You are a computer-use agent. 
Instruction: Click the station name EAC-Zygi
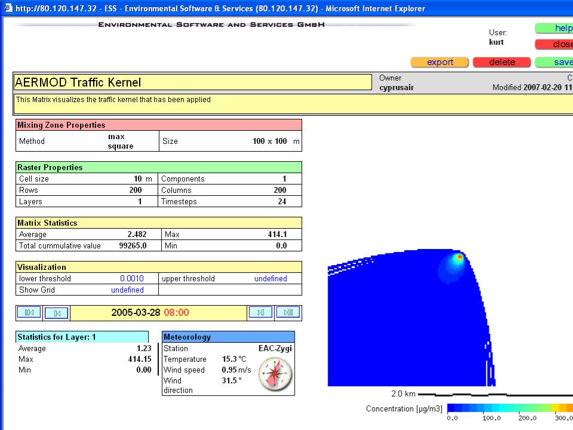[x=275, y=348]
